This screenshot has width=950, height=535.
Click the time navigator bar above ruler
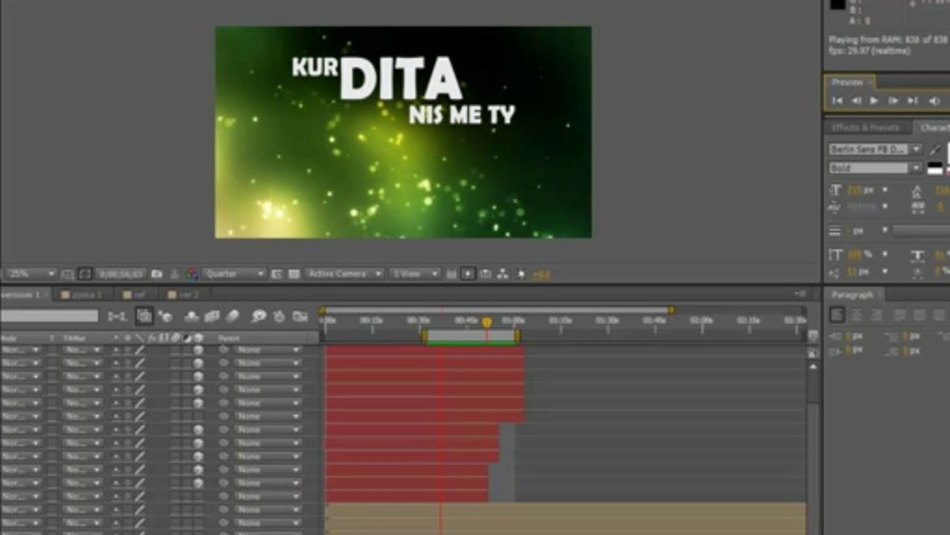[x=497, y=310]
